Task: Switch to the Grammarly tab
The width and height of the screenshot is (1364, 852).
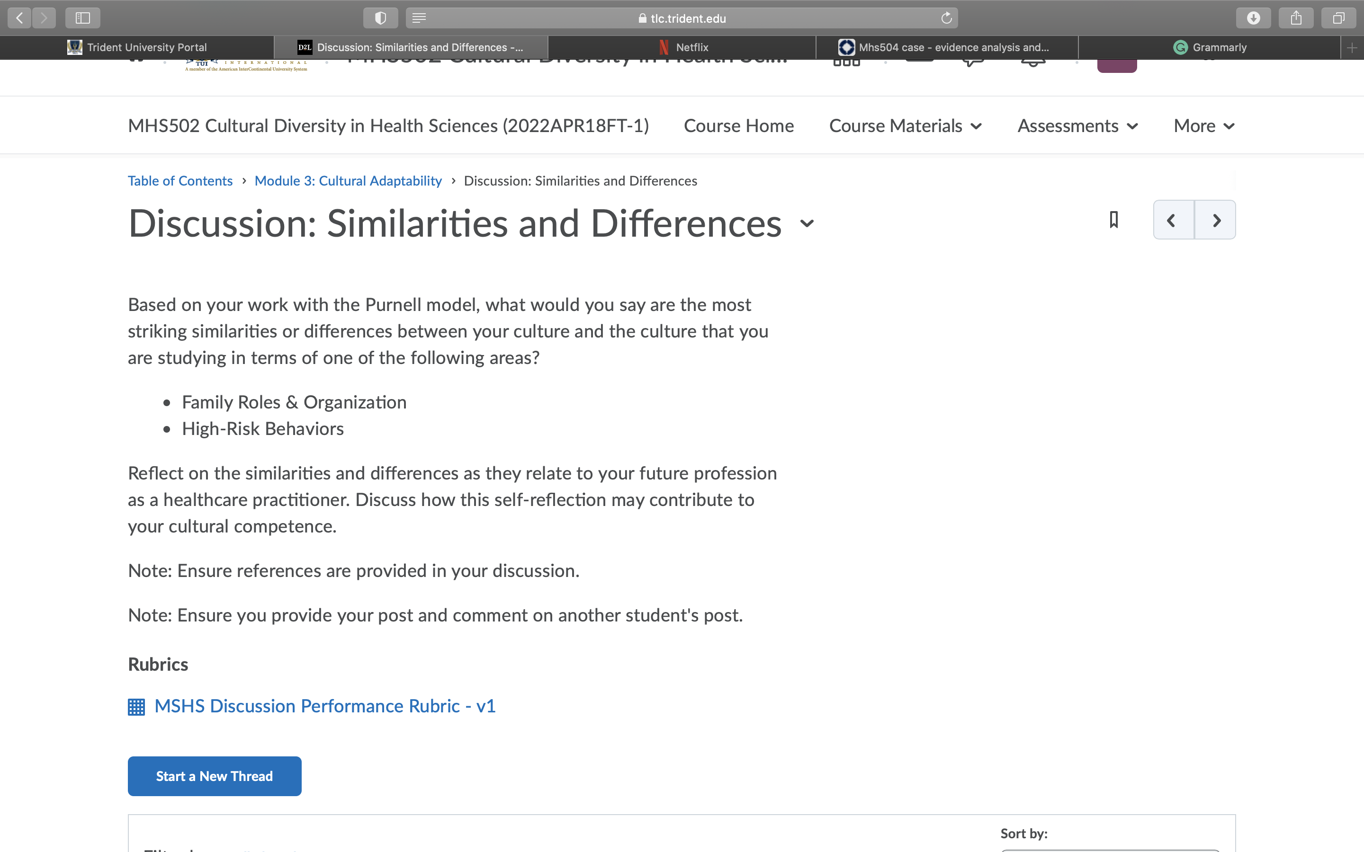Action: [x=1209, y=47]
